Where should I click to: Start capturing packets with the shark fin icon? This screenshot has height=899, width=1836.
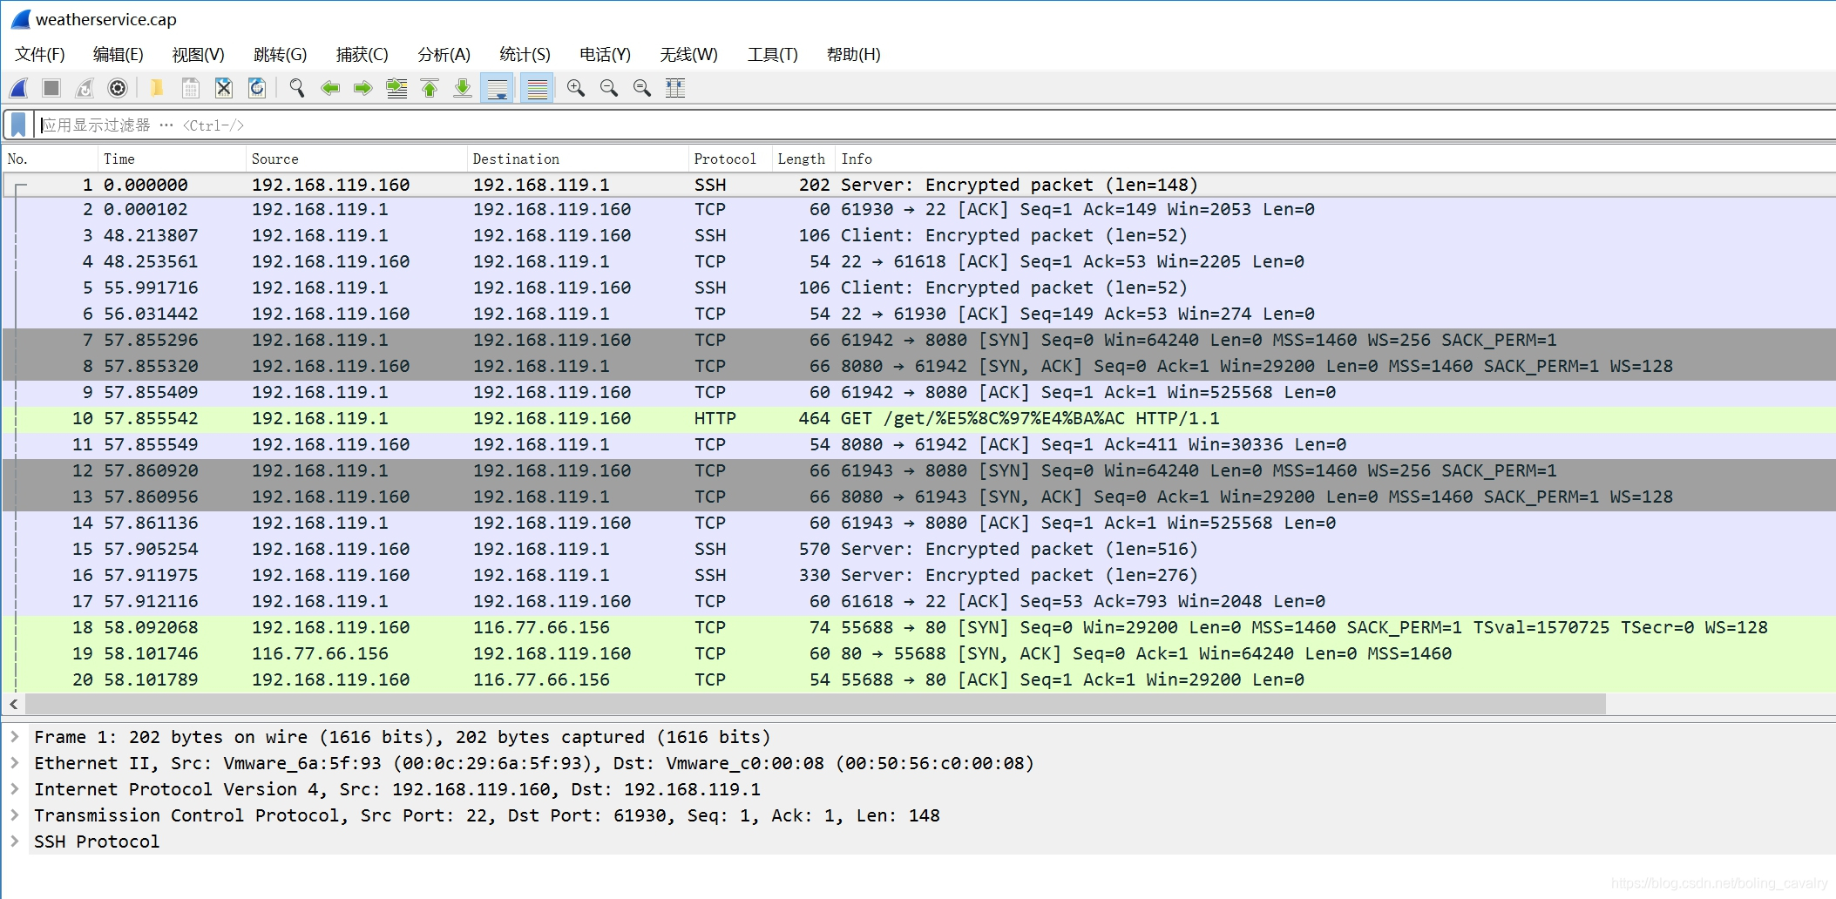click(19, 88)
